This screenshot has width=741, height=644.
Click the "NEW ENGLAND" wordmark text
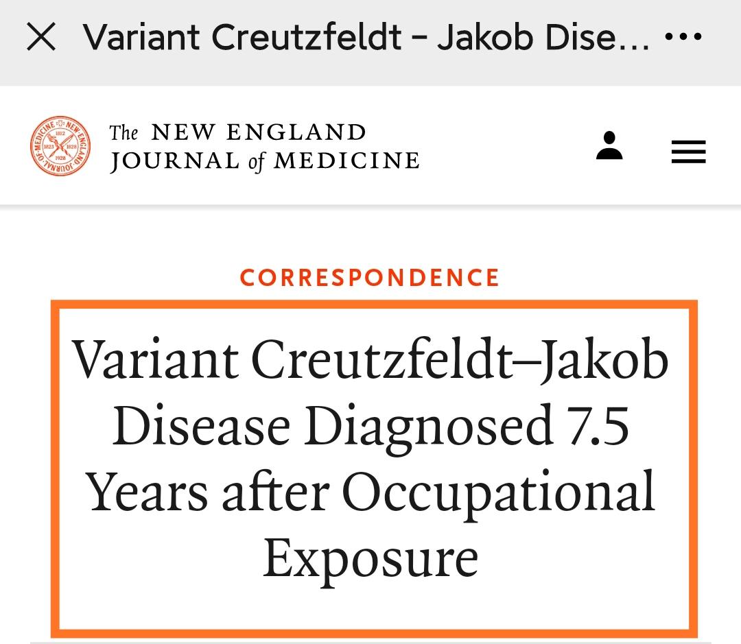(258, 132)
